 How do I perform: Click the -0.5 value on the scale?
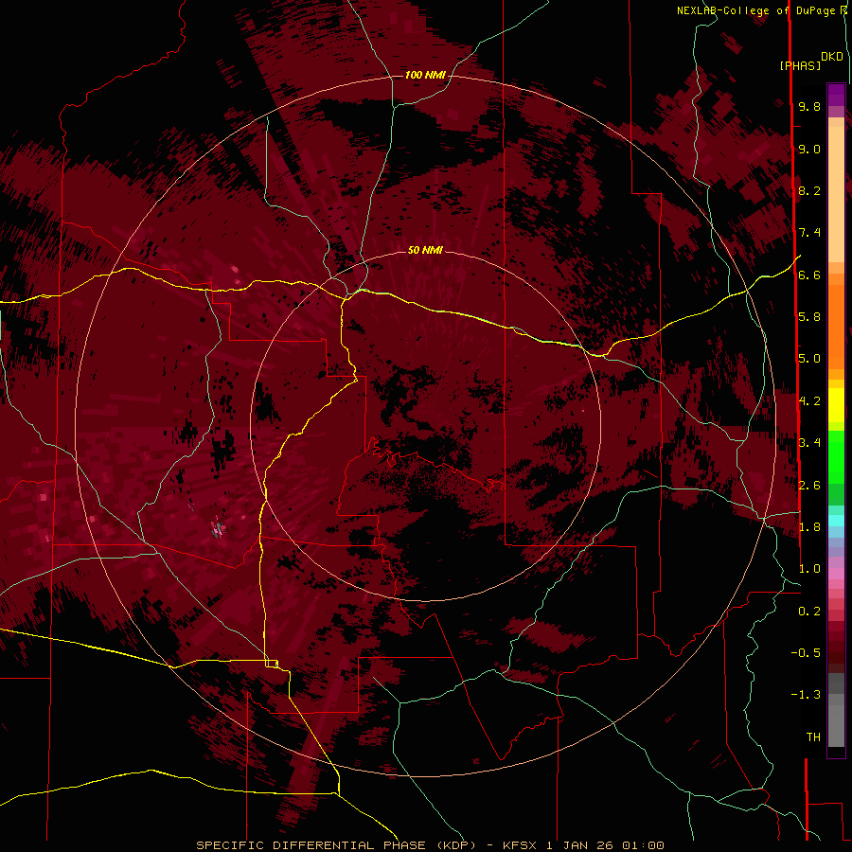point(806,652)
